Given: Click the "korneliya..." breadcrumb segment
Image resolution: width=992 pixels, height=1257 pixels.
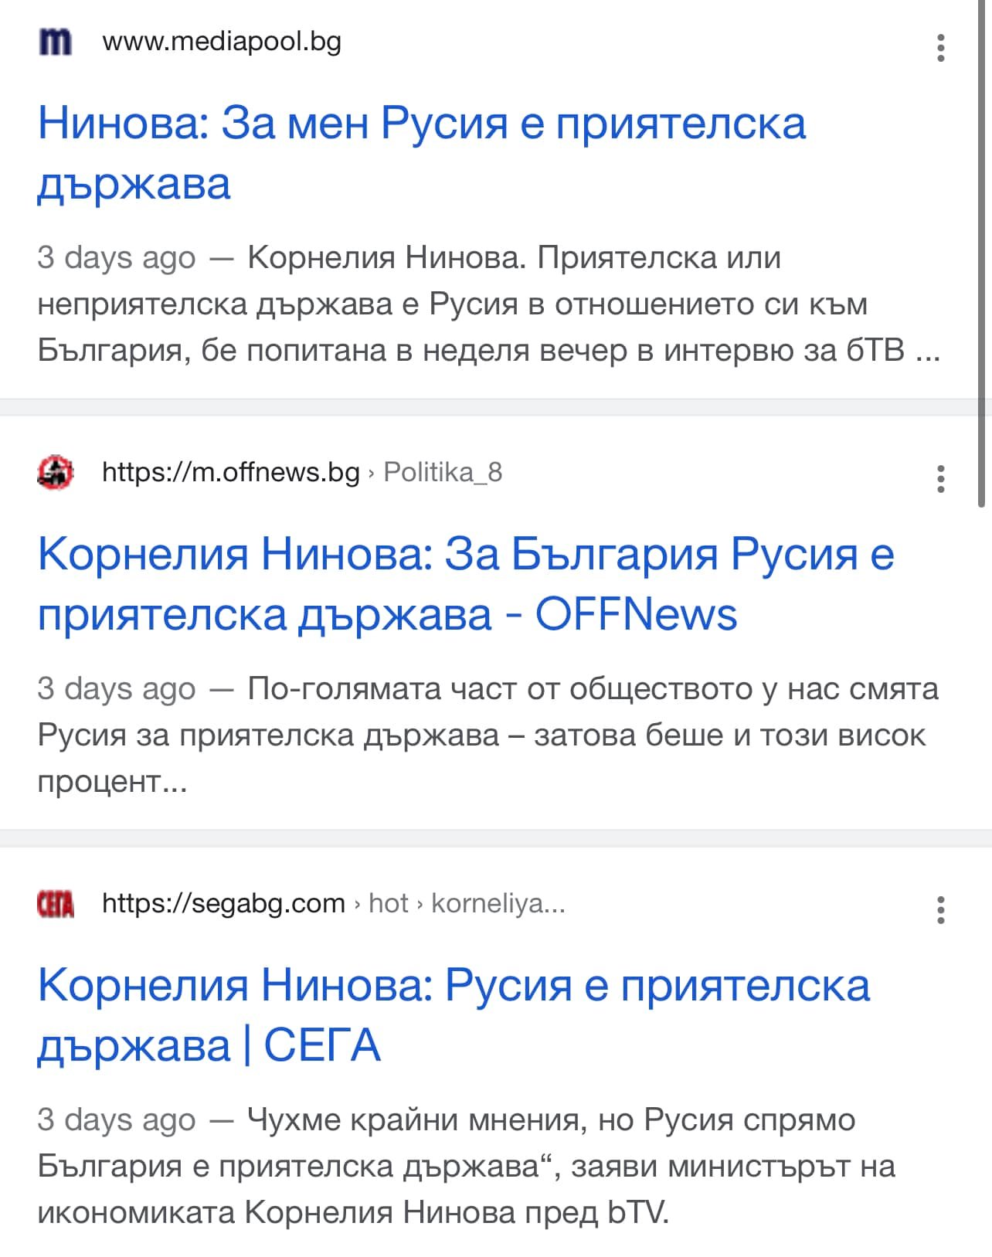Looking at the screenshot, I should click(498, 903).
